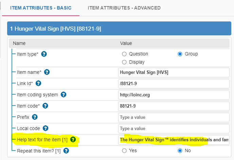The height and width of the screenshot is (160, 234).
Task: Focus the empty Local code field
Action: pyautogui.click(x=174, y=129)
